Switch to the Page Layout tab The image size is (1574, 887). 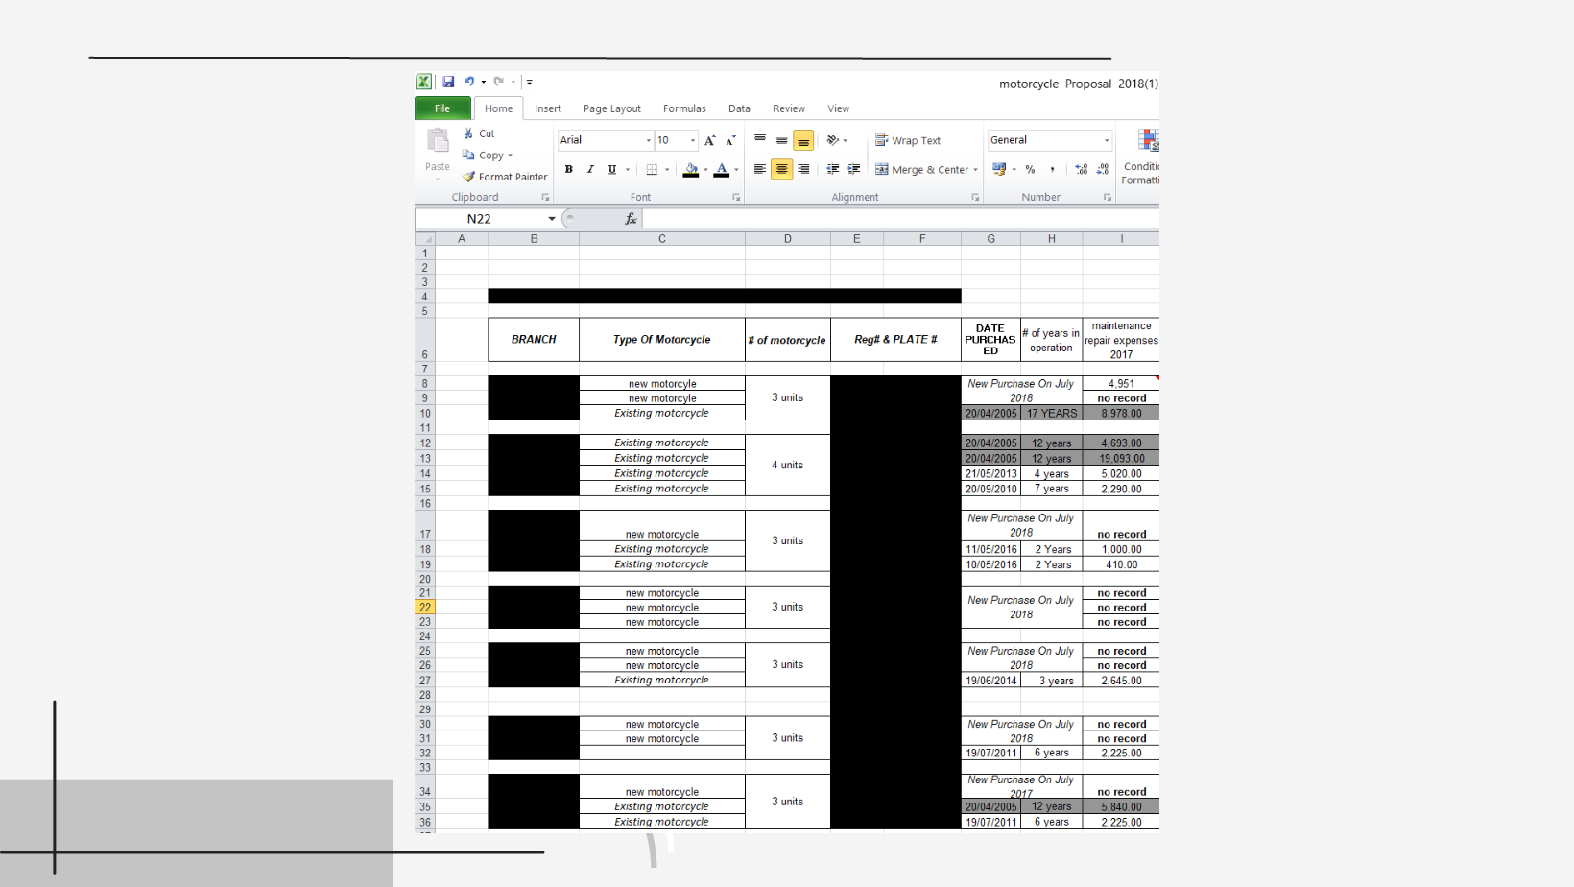[x=611, y=108]
